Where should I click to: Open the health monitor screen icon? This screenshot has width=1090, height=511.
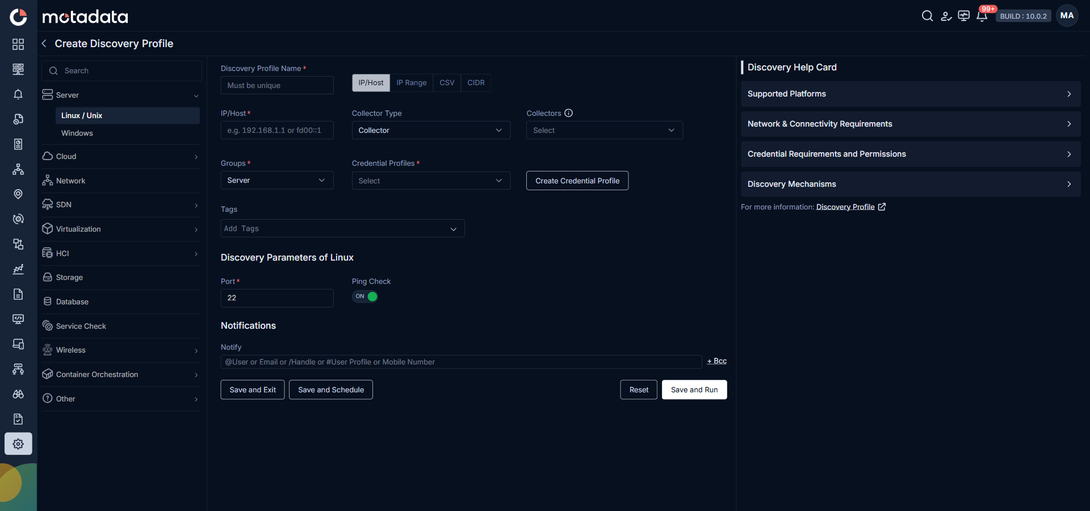click(964, 16)
